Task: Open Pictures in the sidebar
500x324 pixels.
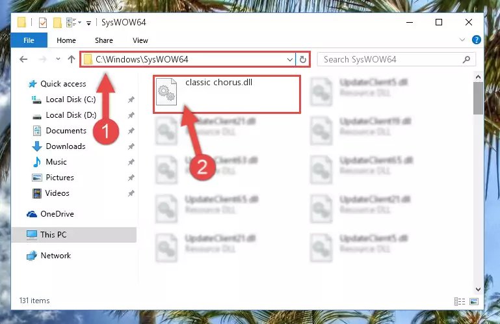Action: 53,178
